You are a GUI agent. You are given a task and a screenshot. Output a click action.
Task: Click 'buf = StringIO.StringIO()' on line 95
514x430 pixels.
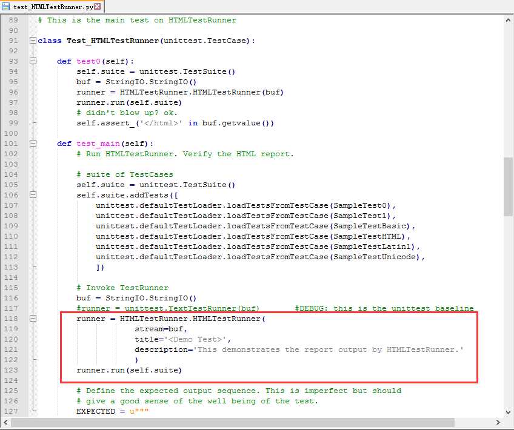coord(136,82)
